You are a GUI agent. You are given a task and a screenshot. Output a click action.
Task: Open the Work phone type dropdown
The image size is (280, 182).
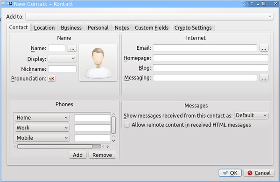point(42,128)
